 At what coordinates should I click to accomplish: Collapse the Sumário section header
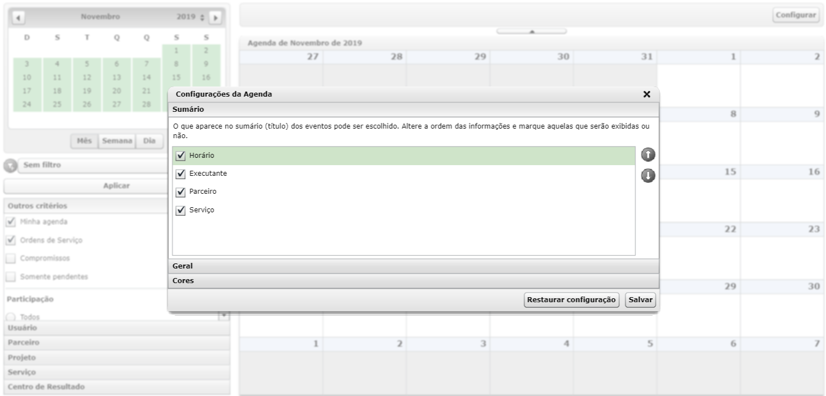click(x=413, y=110)
